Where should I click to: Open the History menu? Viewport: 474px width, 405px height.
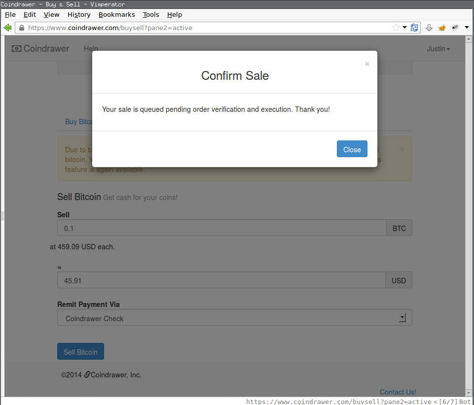[79, 14]
